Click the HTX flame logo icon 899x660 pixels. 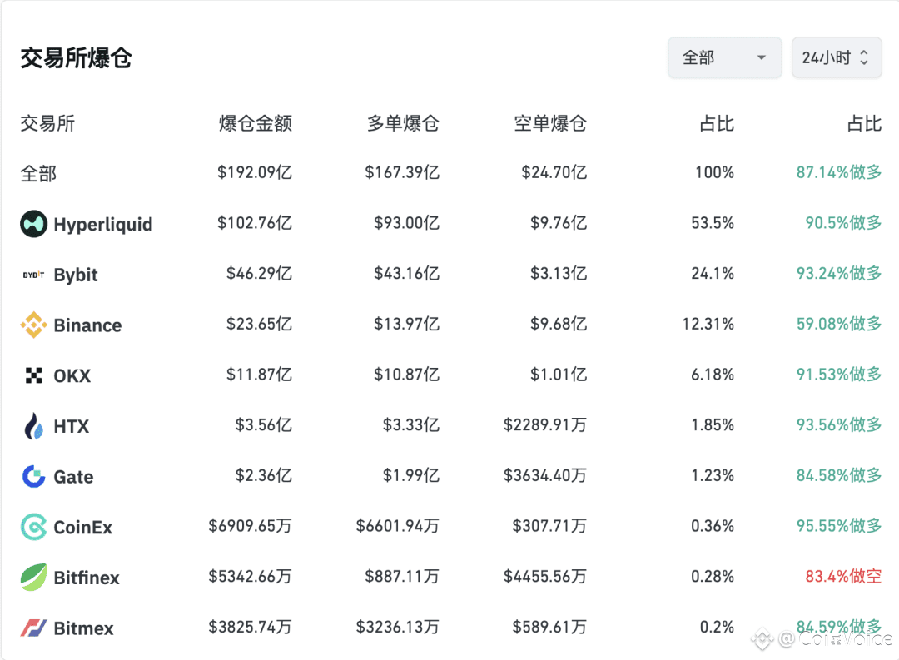coord(34,426)
